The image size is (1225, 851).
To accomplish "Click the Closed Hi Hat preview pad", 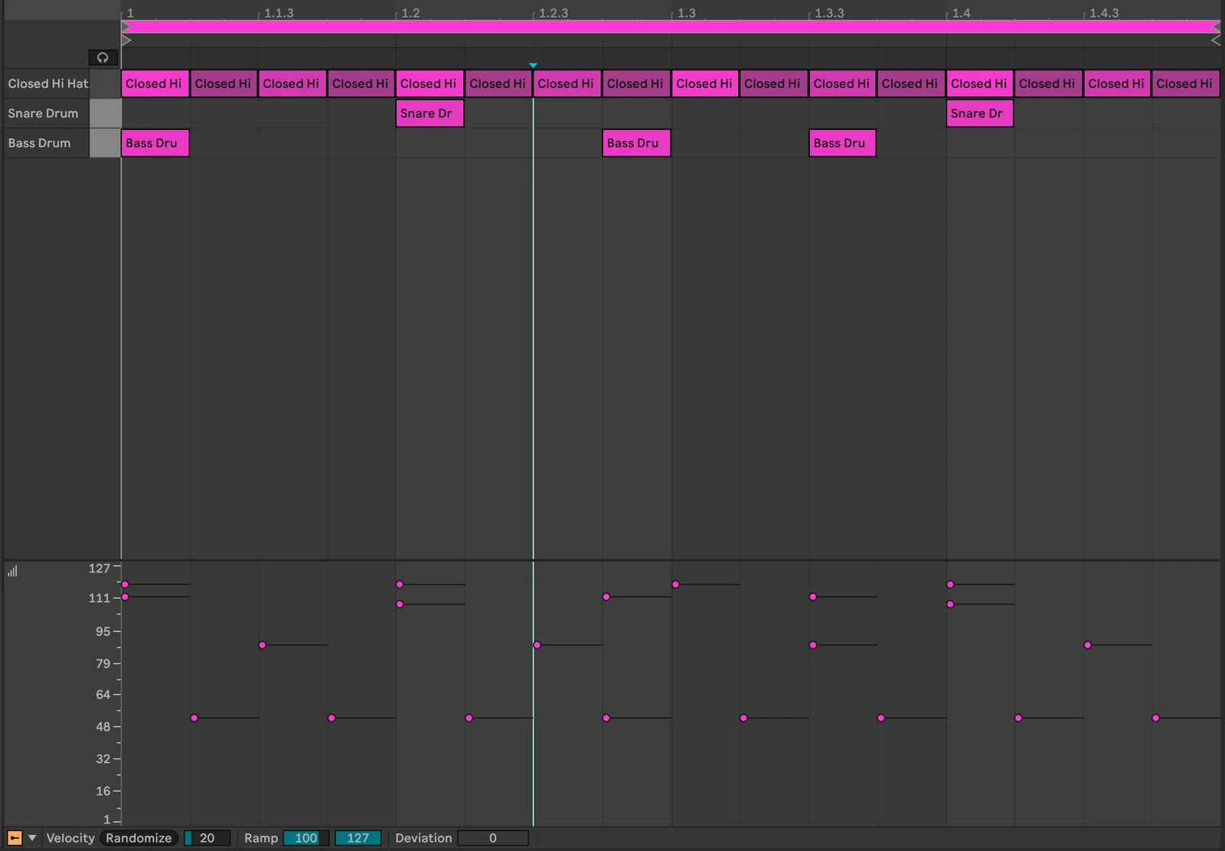I will tap(105, 83).
